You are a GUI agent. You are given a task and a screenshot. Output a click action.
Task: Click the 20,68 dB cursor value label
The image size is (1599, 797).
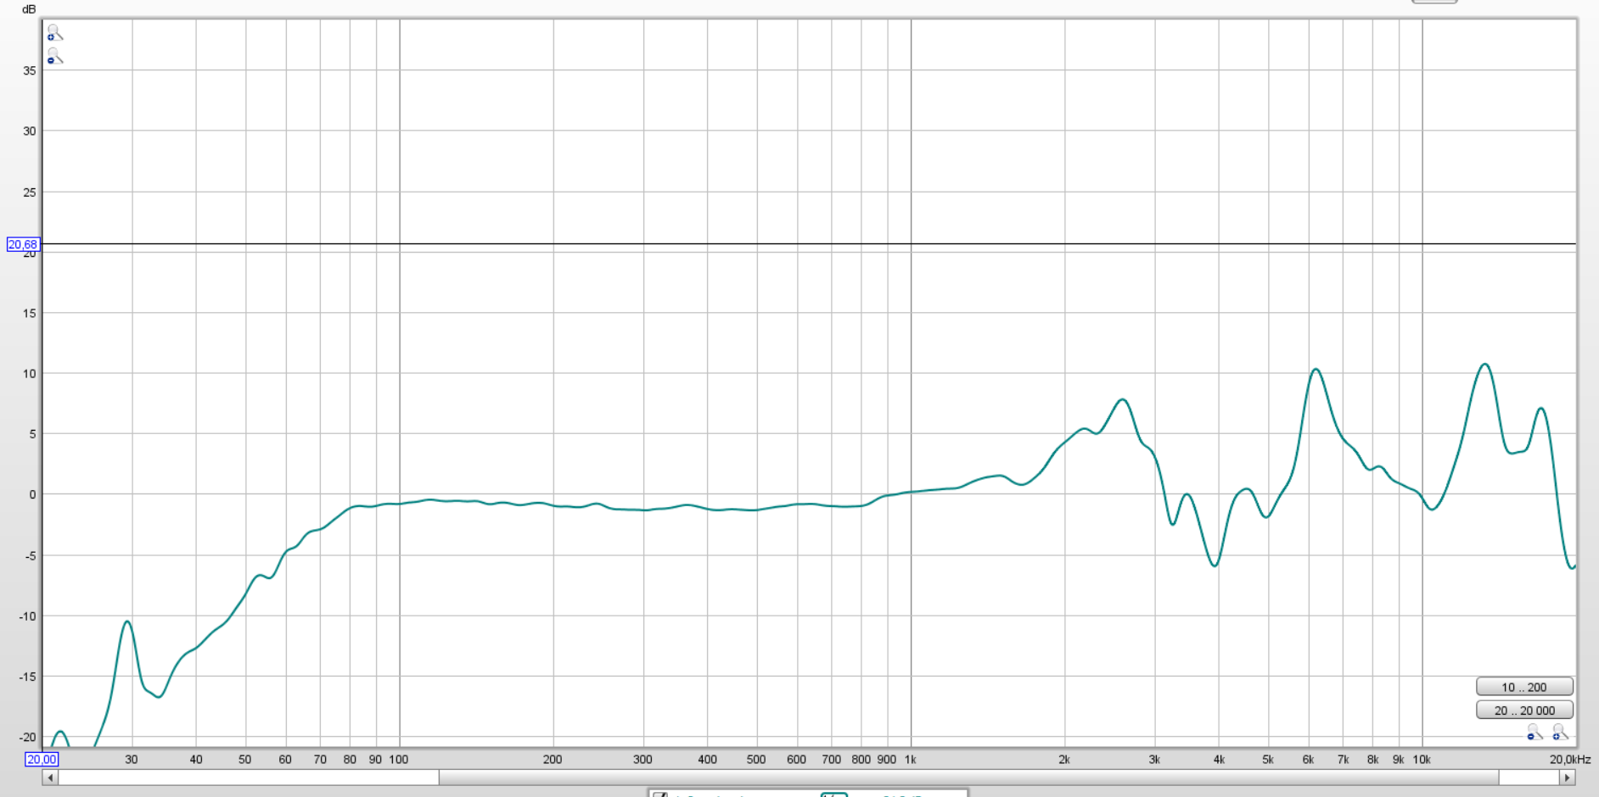click(23, 244)
